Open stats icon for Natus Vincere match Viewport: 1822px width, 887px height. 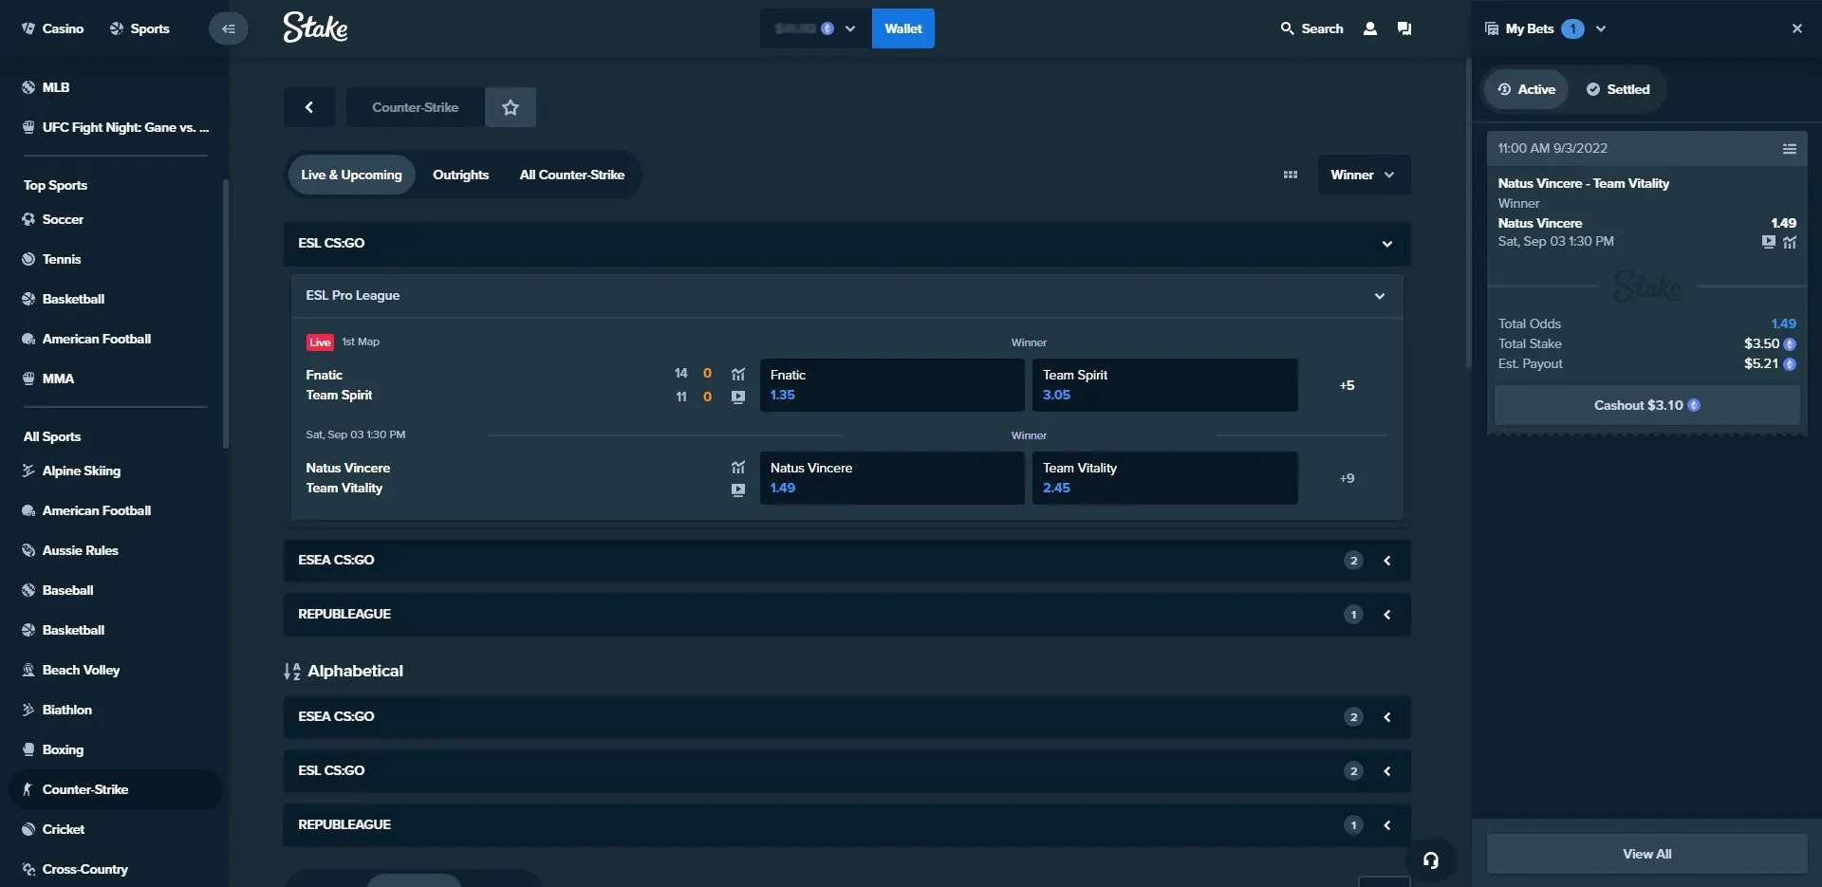tap(738, 467)
